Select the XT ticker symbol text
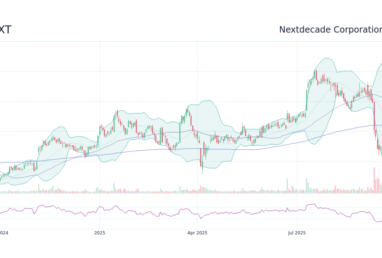 pos(5,30)
